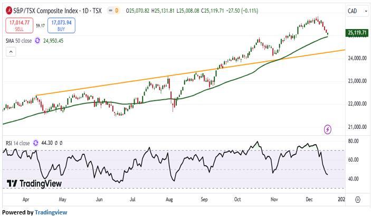
Task: Click the 21,000.00 price axis label
Action: click(x=357, y=127)
